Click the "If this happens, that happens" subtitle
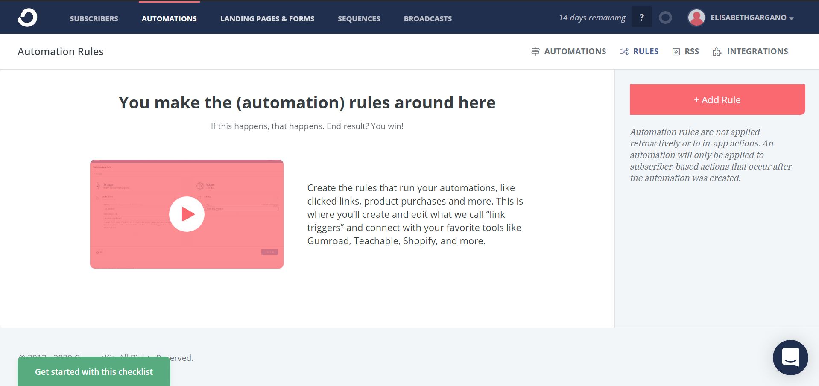The width and height of the screenshot is (819, 386). click(x=307, y=126)
